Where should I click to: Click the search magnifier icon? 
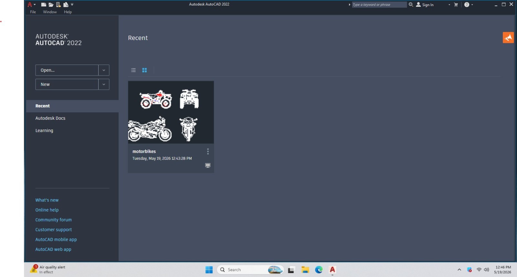tap(411, 5)
